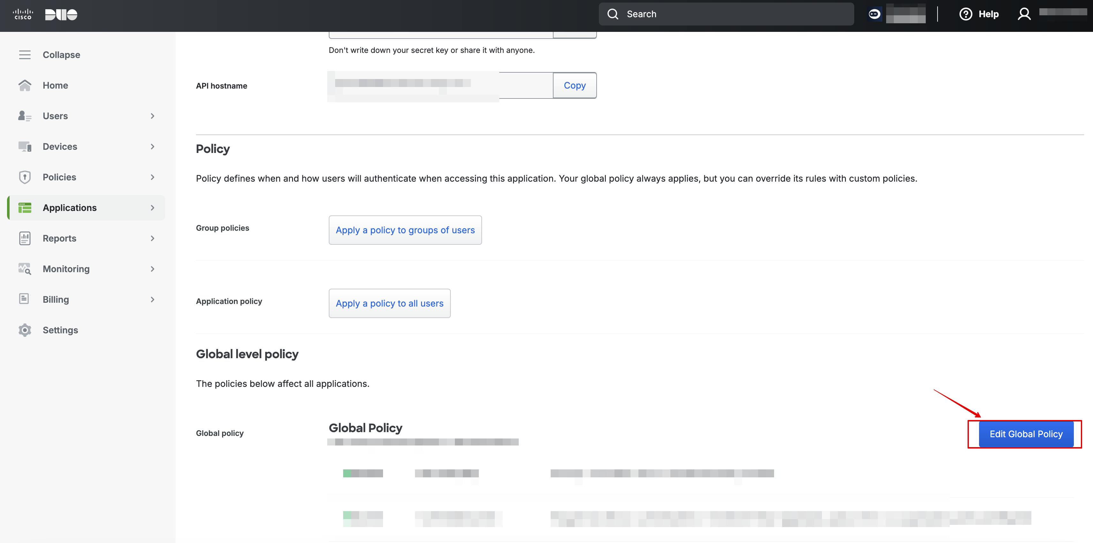Select Apply a policy to groups of users
This screenshot has width=1093, height=543.
[x=406, y=229]
